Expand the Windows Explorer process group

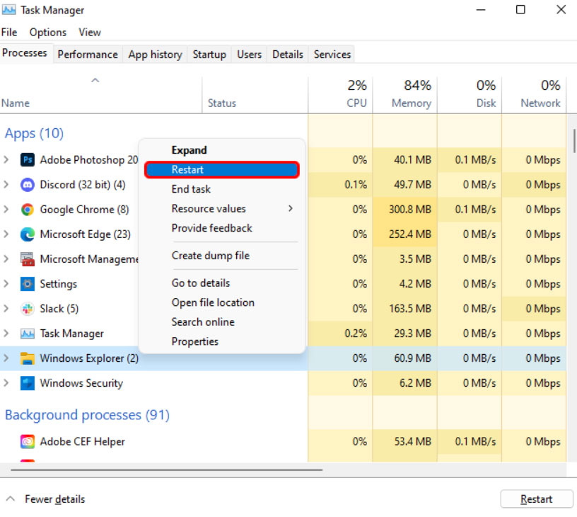6,358
